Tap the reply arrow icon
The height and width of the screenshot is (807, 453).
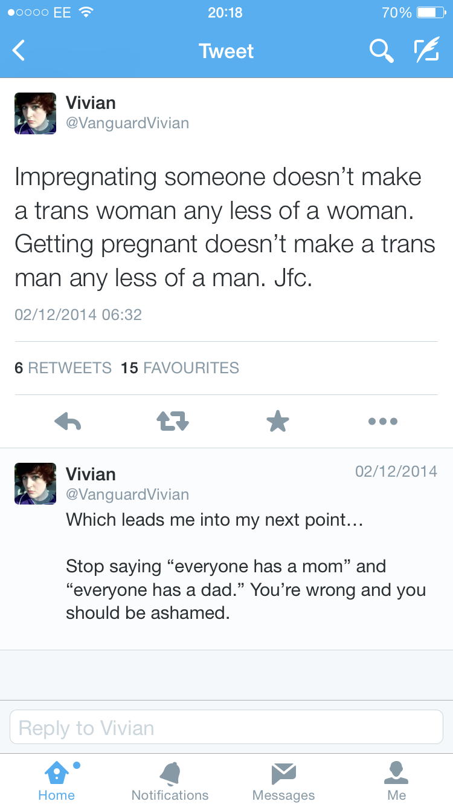[68, 421]
